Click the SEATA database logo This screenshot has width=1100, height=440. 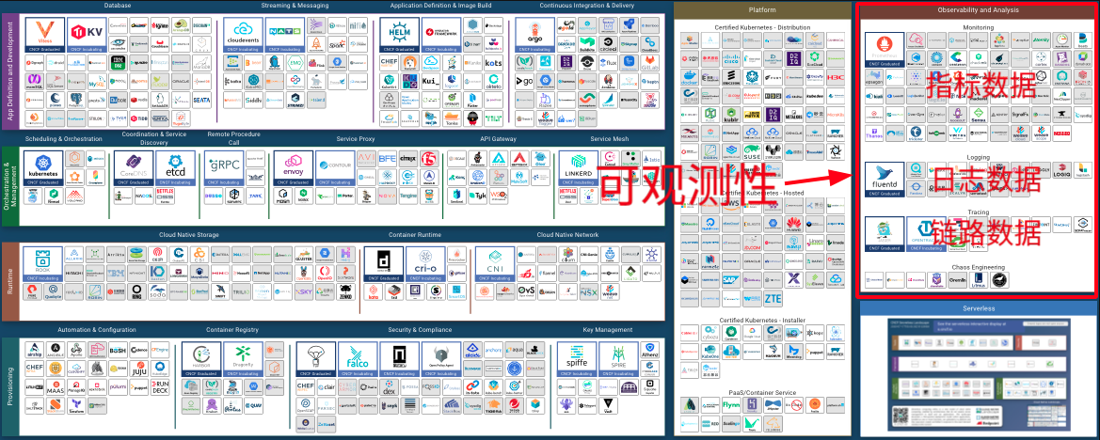coord(202,101)
